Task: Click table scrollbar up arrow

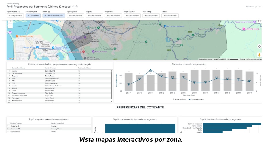Action: pos(111,71)
